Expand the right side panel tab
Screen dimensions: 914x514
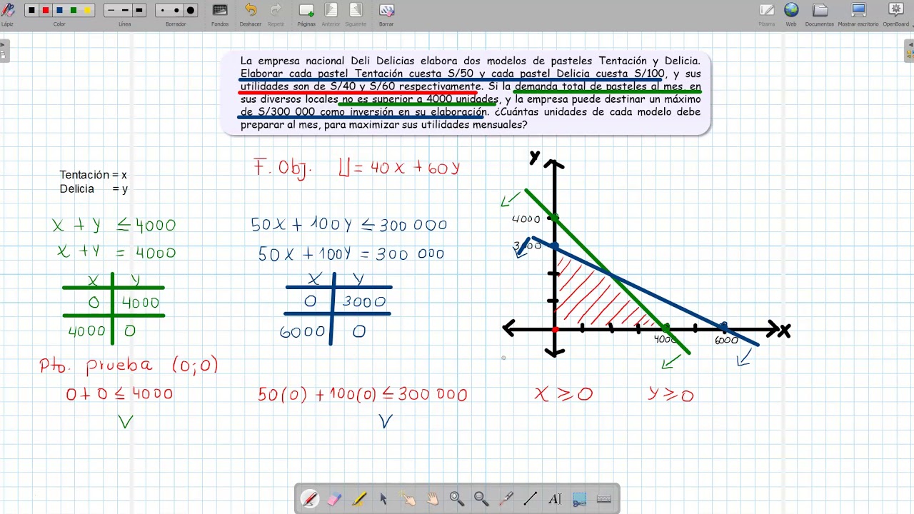[x=910, y=51]
